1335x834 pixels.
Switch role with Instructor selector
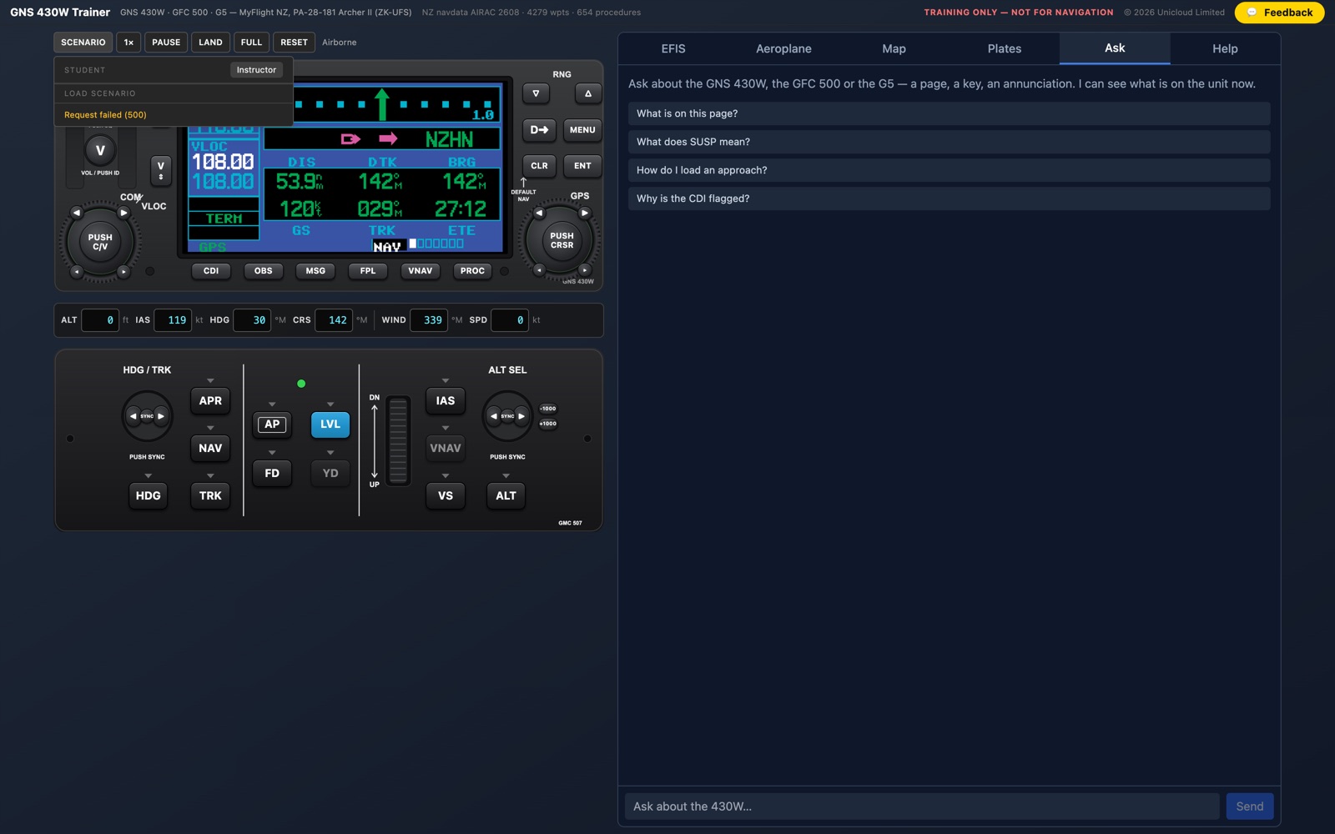256,70
